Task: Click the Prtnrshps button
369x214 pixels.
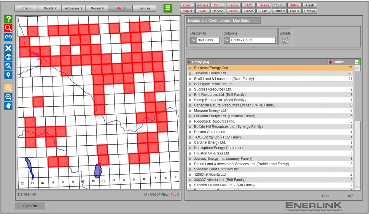Action: coord(279,5)
